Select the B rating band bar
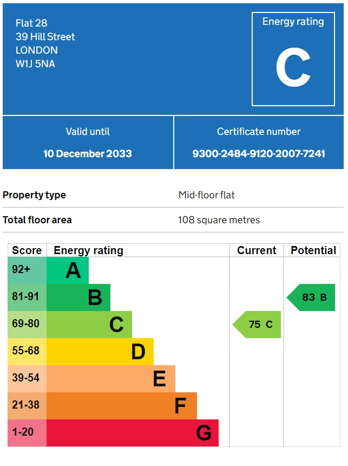Image resolution: width=348 pixels, height=466 pixels. pyautogui.click(x=78, y=297)
